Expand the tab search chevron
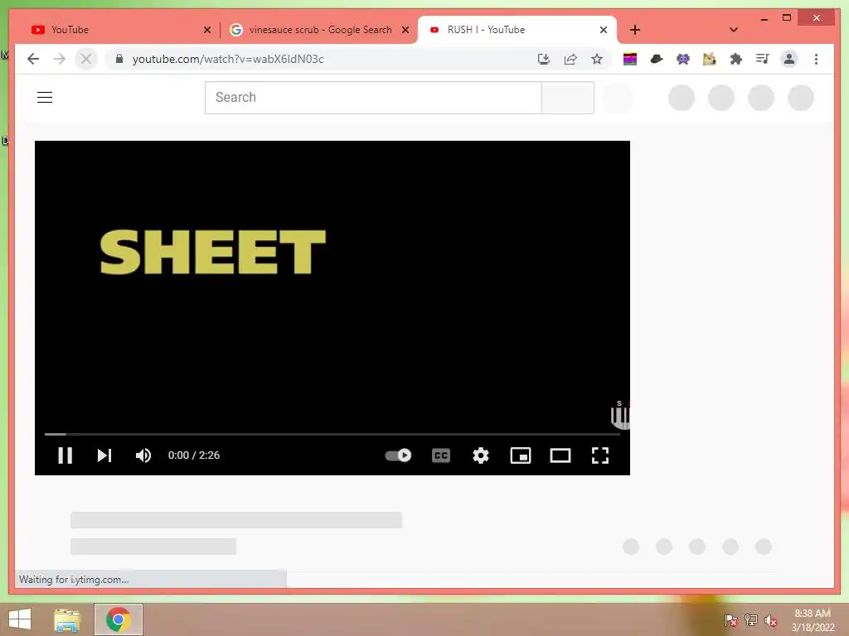The width and height of the screenshot is (849, 636). [x=734, y=30]
